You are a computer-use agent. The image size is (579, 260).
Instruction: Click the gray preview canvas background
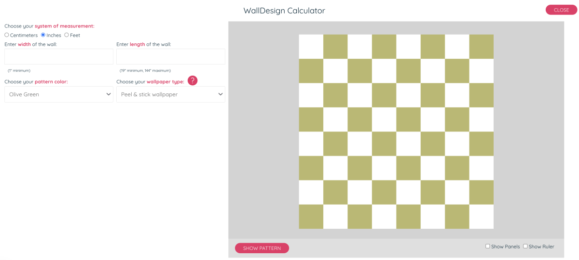click(x=263, y=130)
